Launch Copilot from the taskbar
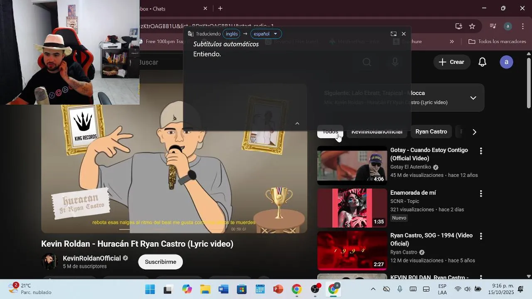Screen dimensions: 532x299 (187, 289)
